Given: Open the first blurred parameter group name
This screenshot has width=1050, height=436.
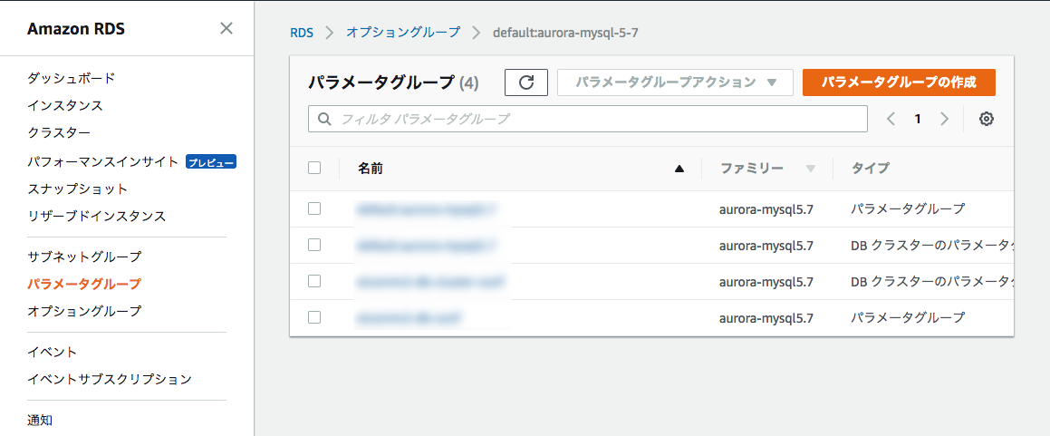Looking at the screenshot, I should [x=428, y=209].
